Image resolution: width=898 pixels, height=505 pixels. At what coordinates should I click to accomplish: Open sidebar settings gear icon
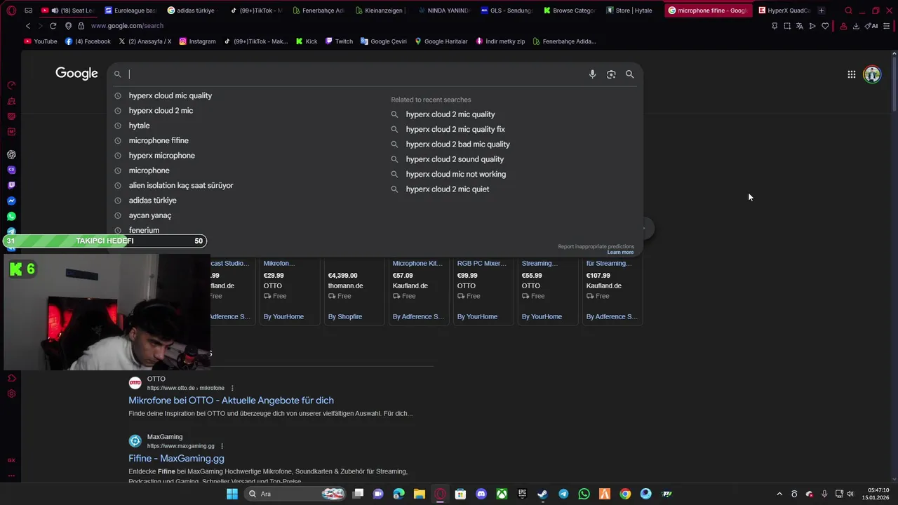(x=11, y=393)
